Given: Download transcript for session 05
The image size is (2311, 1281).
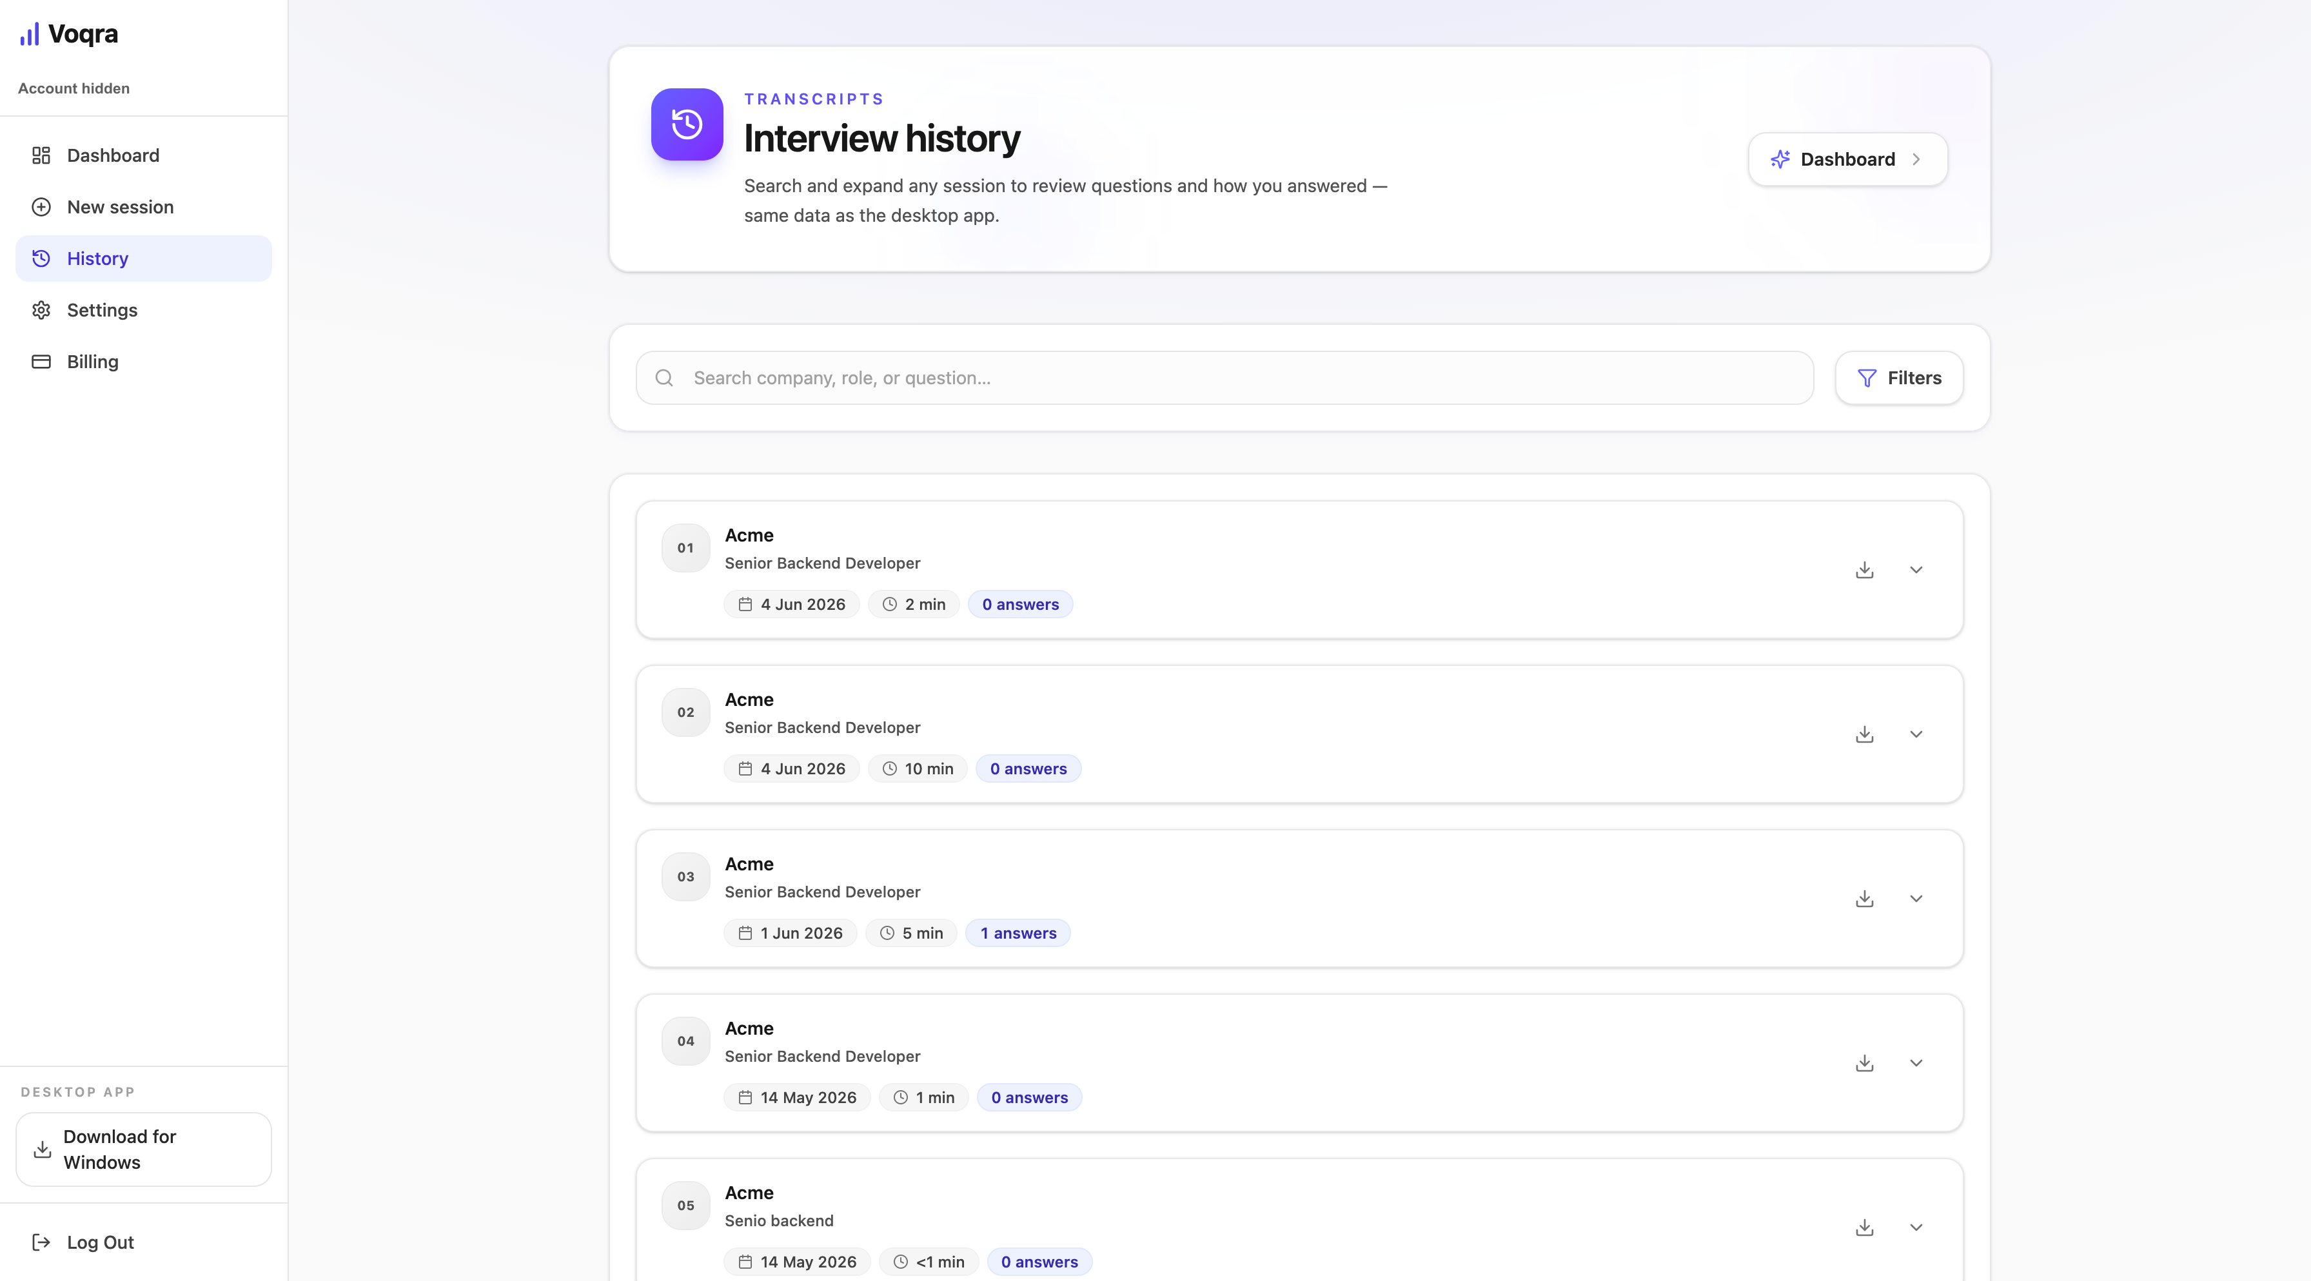Looking at the screenshot, I should point(1864,1226).
